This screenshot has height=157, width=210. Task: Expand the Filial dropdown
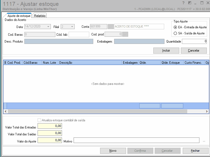point(72,27)
